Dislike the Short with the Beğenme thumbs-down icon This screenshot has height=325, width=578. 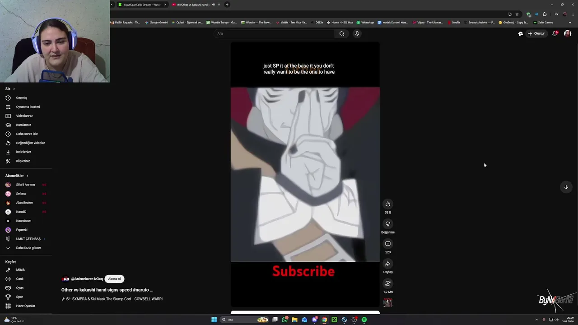(x=387, y=224)
